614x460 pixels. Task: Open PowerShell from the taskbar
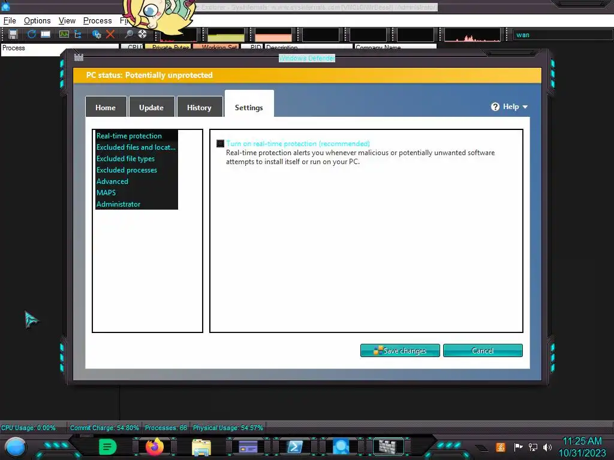[x=294, y=447]
